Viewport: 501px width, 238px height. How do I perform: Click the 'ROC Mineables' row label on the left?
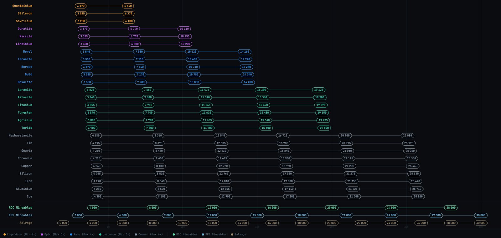tap(20, 208)
